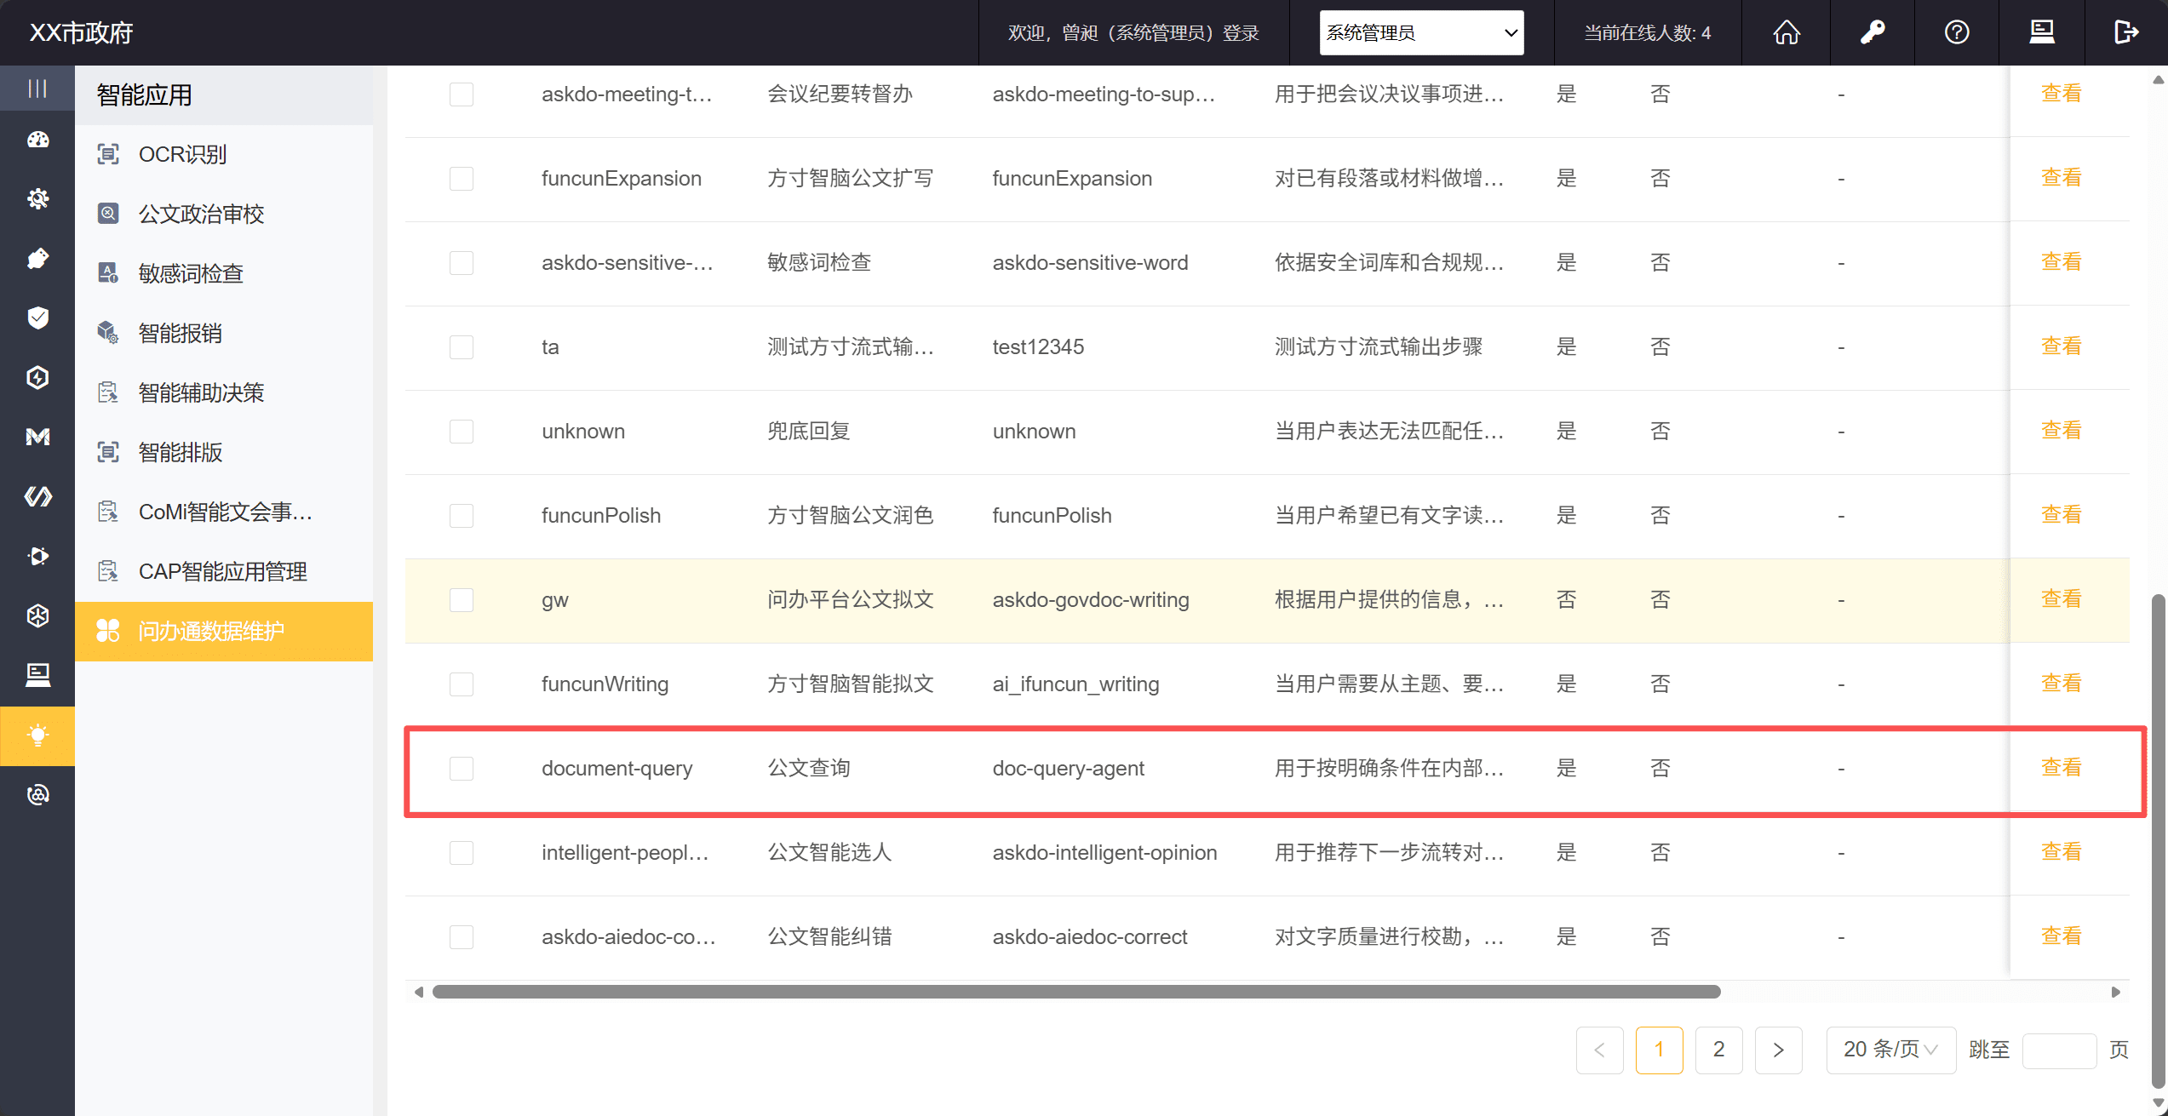This screenshot has height=1116, width=2168.
Task: Click the horizontal scrollbar right arrow
Action: point(2116,992)
